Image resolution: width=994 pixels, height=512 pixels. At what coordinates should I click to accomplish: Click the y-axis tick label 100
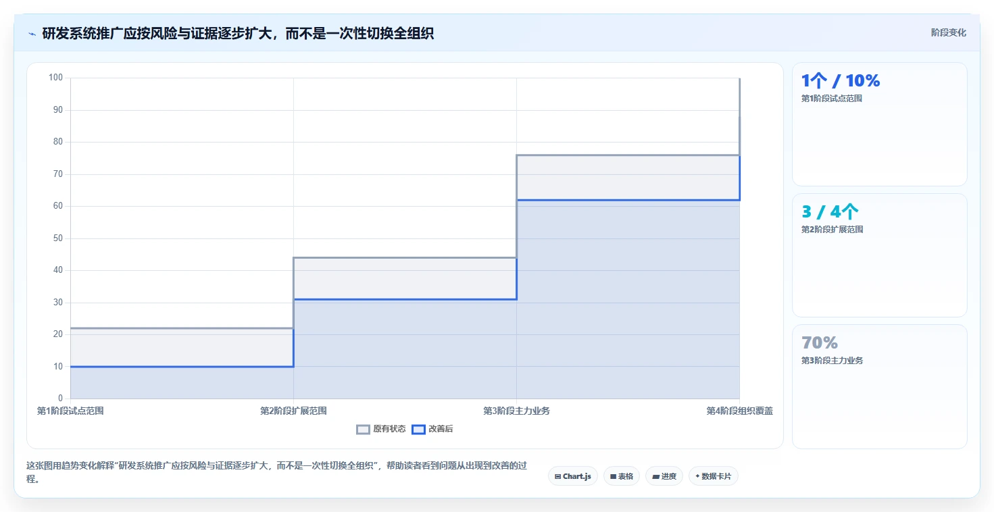coord(55,78)
